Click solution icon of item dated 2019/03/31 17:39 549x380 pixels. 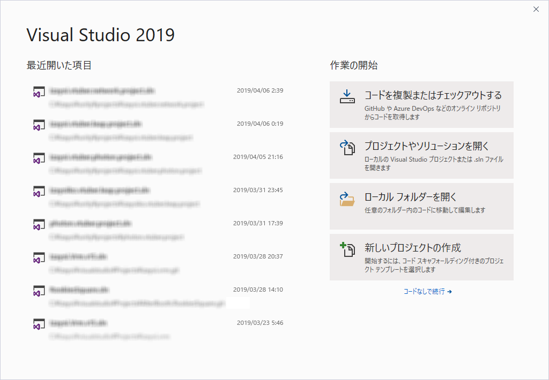pyautogui.click(x=39, y=225)
